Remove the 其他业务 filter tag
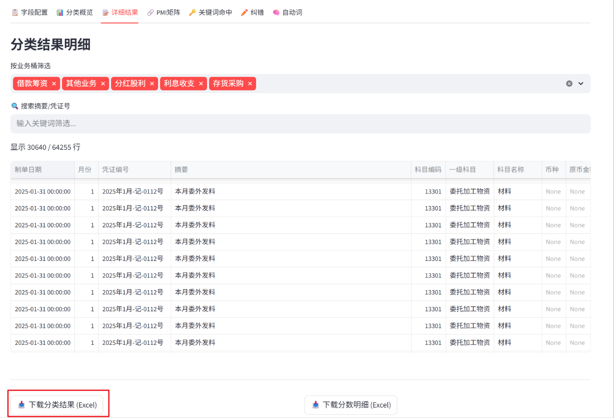The image size is (614, 418). (103, 84)
